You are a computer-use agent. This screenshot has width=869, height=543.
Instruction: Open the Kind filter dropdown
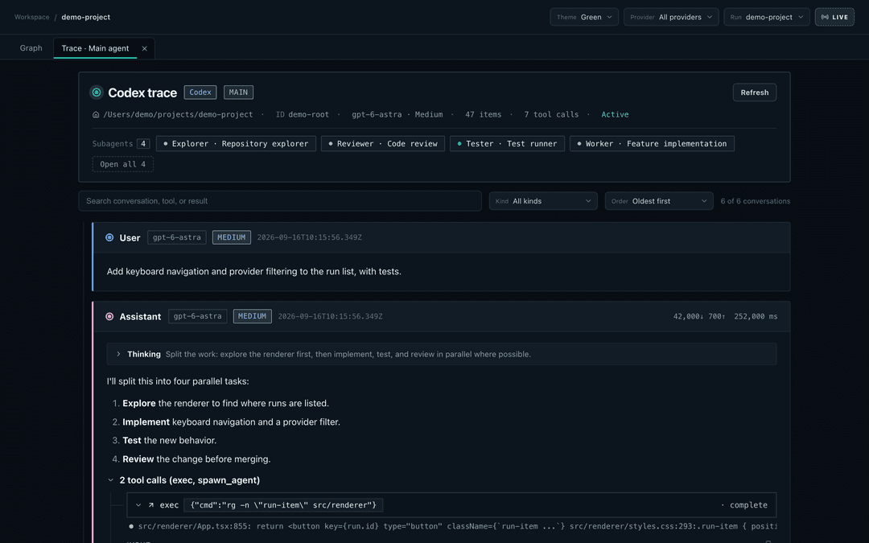pyautogui.click(x=543, y=201)
